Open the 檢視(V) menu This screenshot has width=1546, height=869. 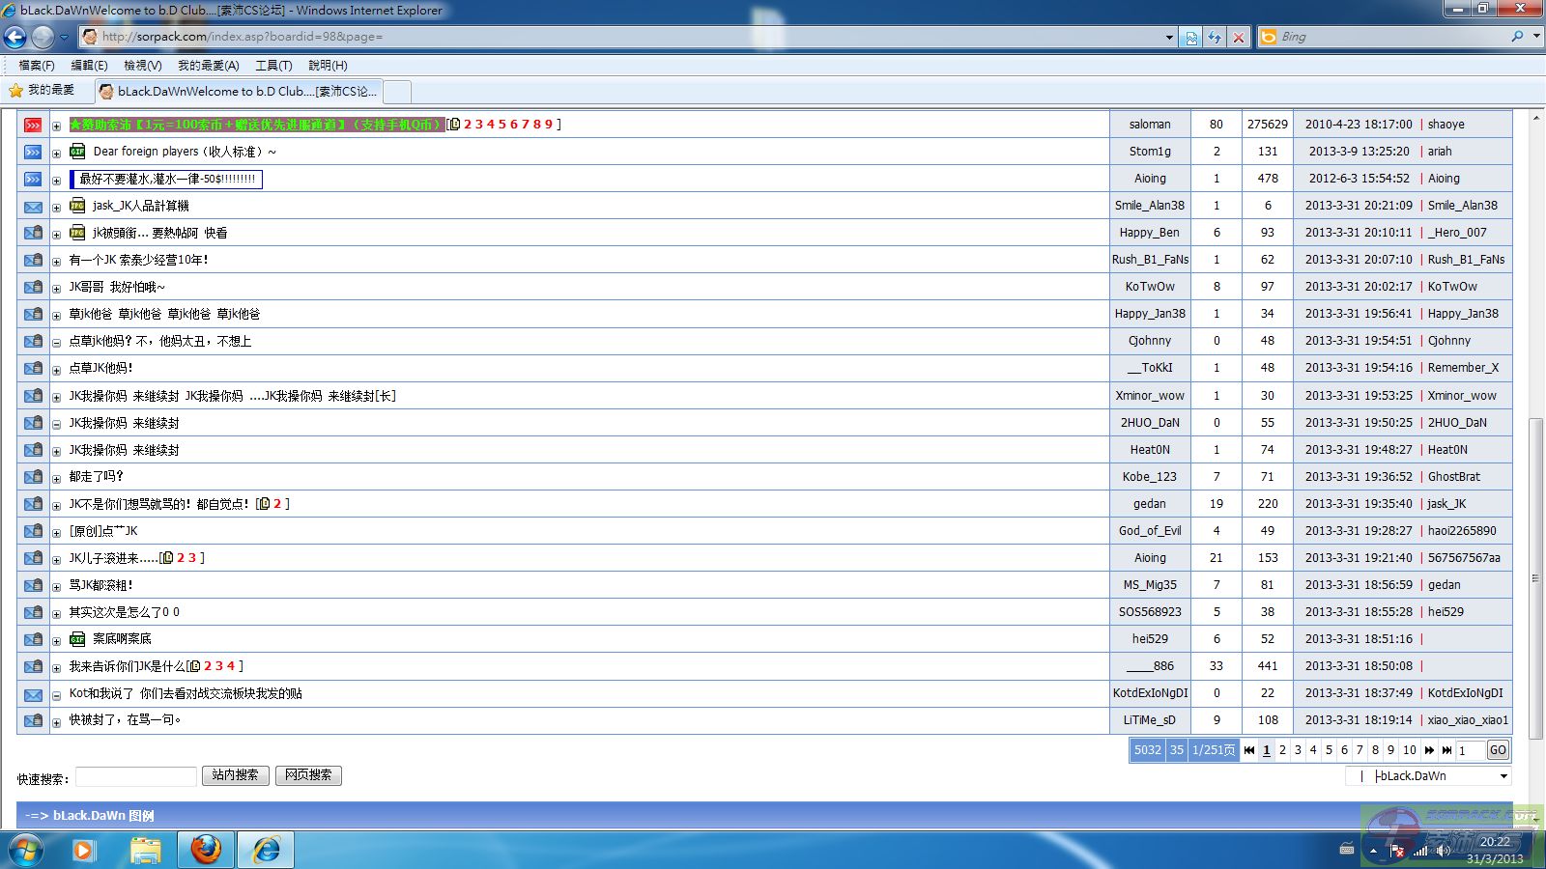click(142, 65)
